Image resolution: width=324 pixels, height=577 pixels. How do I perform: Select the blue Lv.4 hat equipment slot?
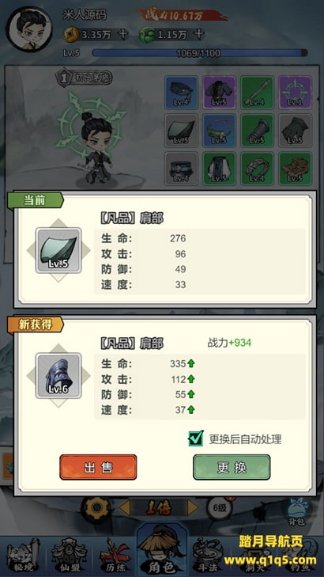181,93
